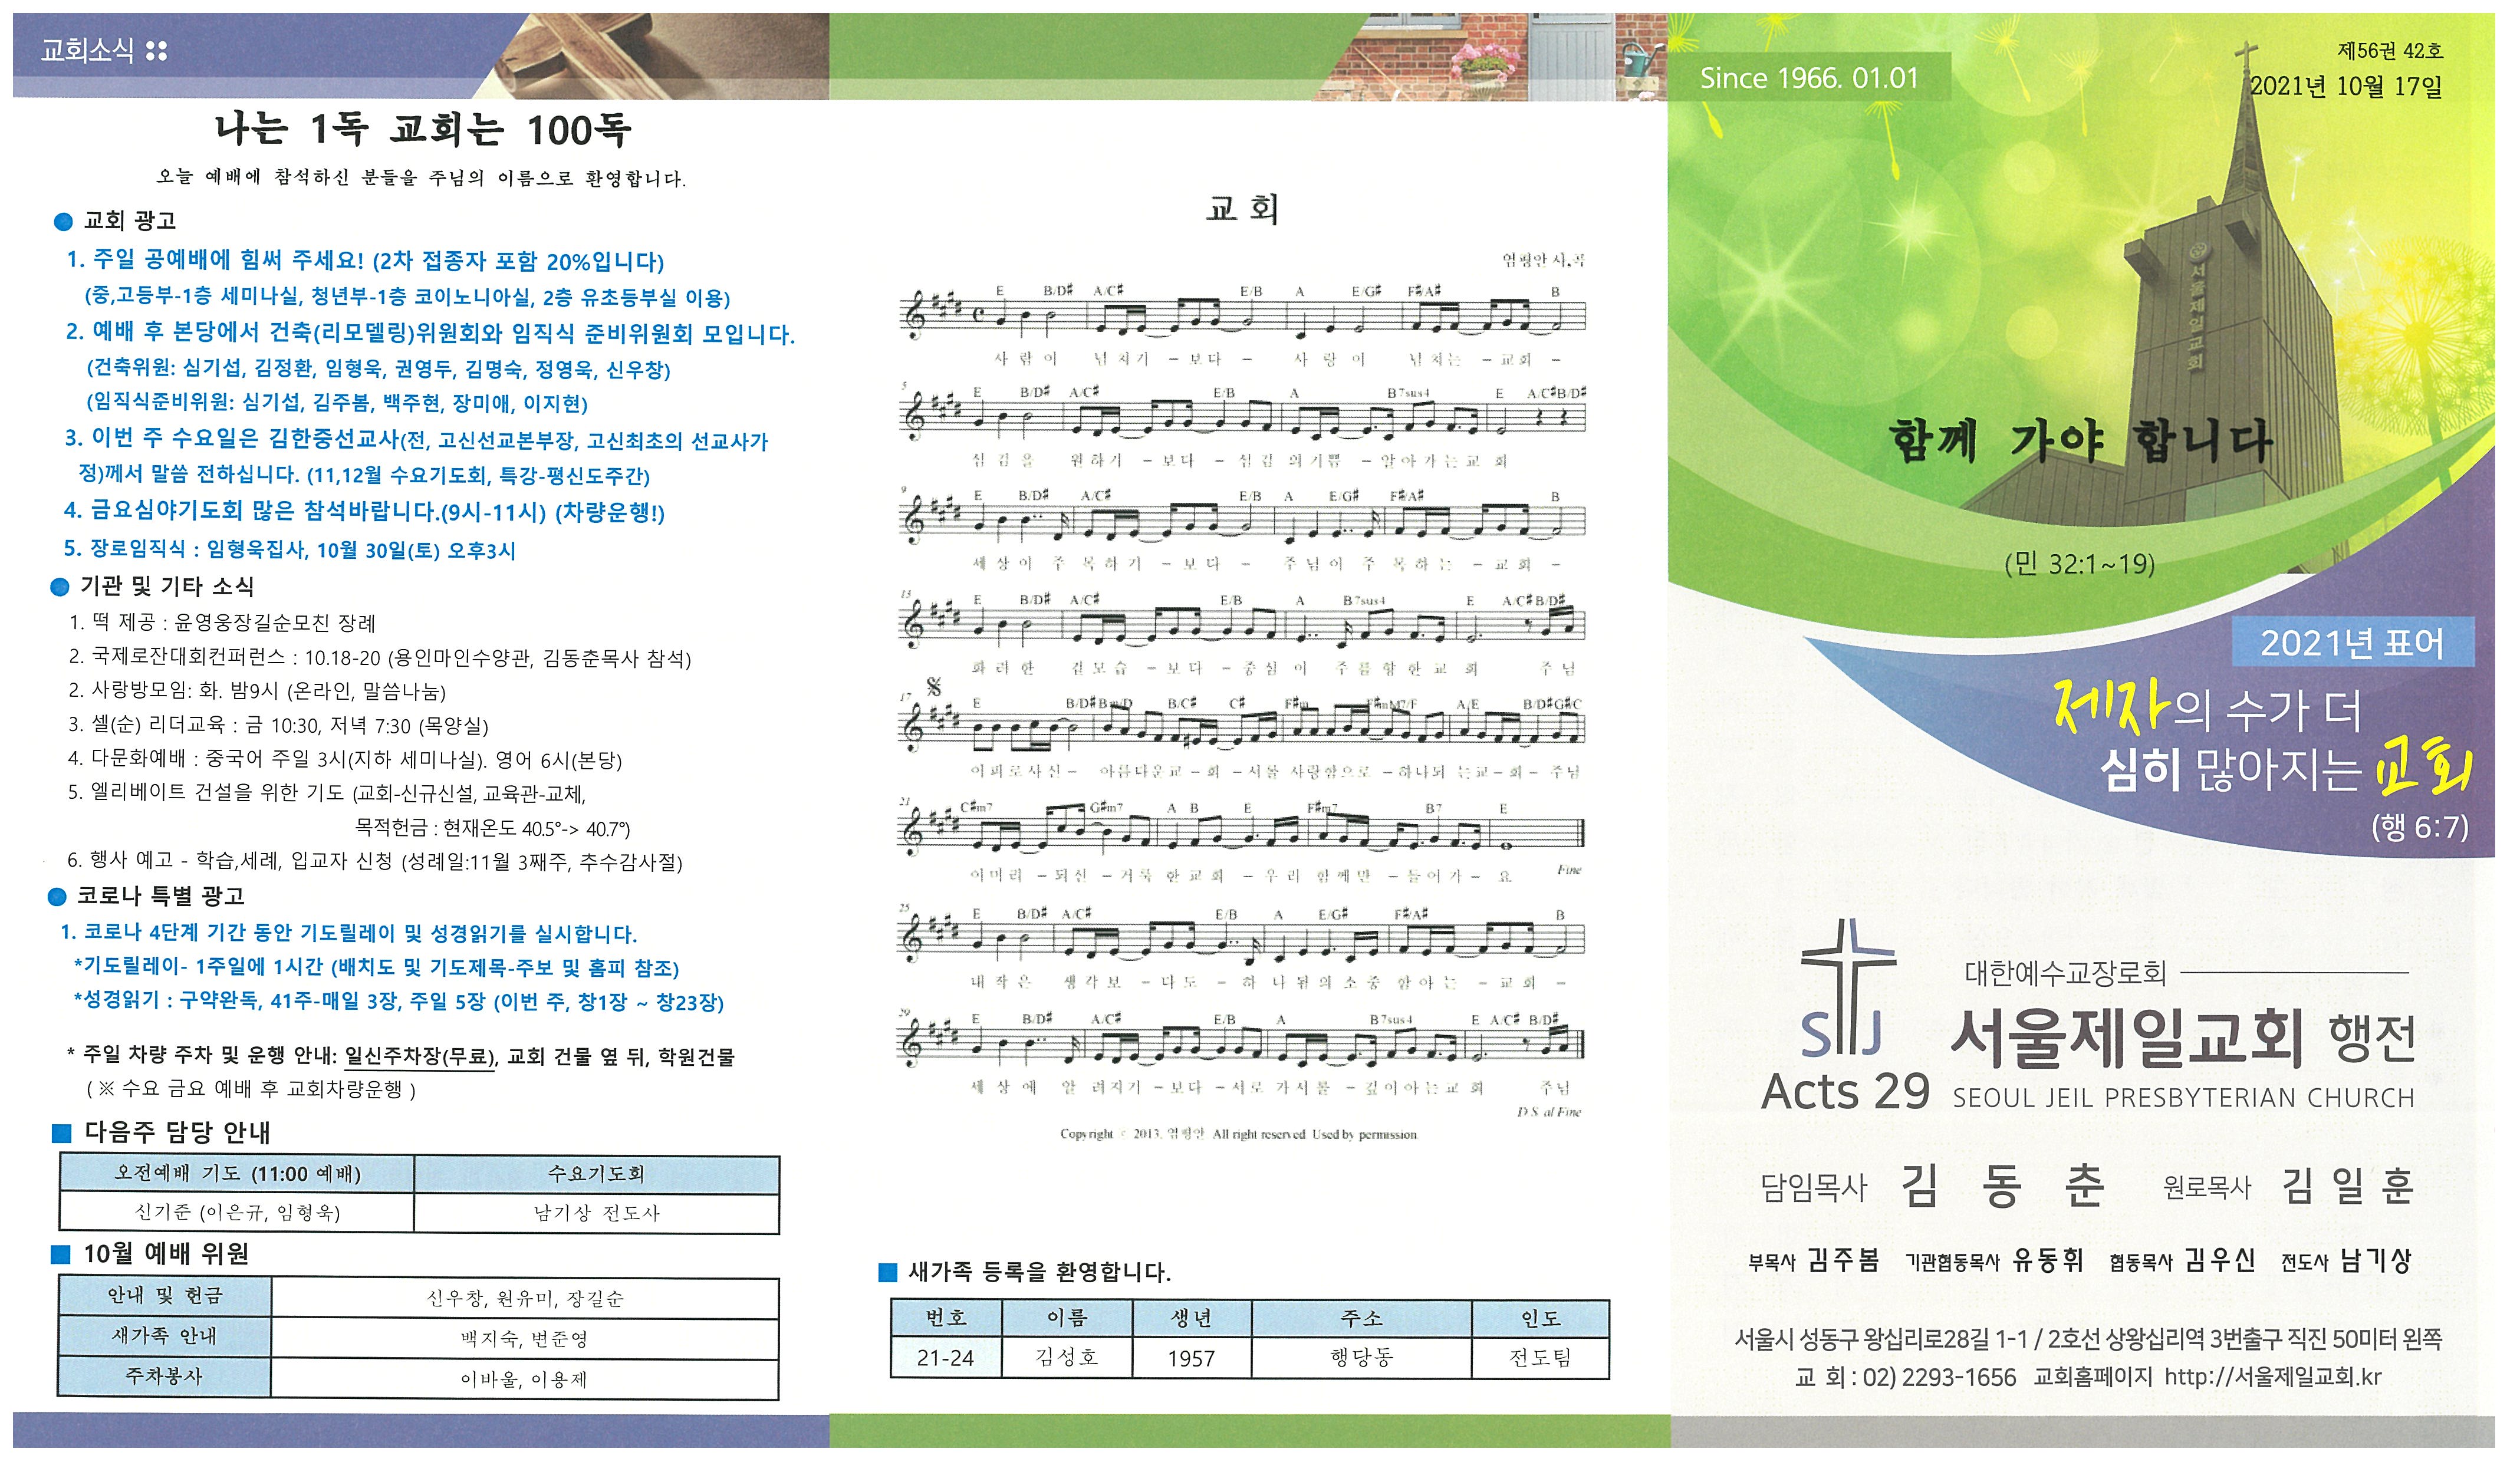Click the line '*기도릴레이- 1주일에 1시간'
The image size is (2520, 1462).
pyautogui.click(x=376, y=968)
